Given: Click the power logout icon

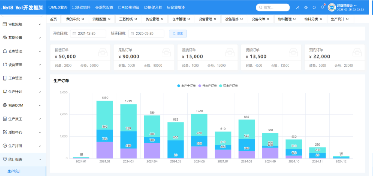Looking at the screenshot, I should [314, 7].
